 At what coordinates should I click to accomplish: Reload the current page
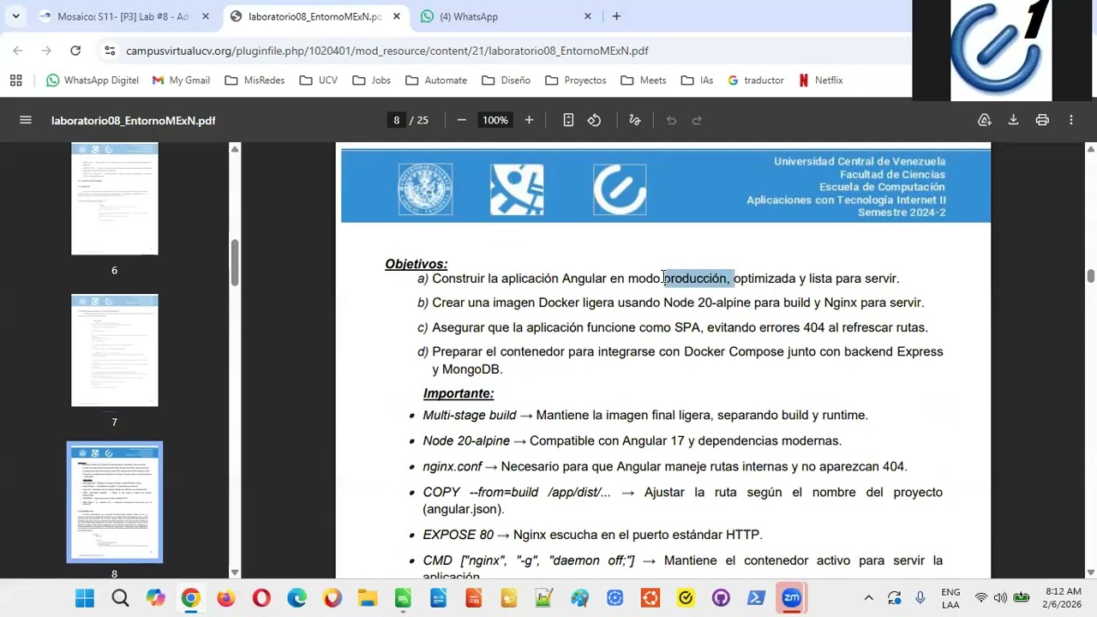pyautogui.click(x=75, y=51)
